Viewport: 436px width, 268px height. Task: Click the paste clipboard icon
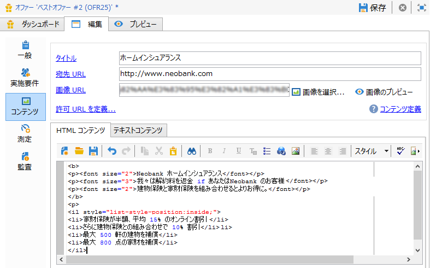173,151
